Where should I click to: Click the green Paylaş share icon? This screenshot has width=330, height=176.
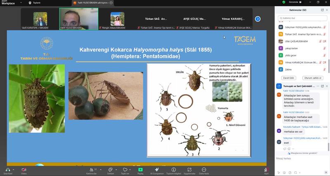click(x=140, y=169)
